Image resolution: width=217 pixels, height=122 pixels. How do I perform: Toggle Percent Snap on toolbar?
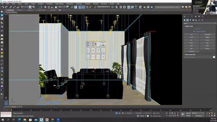click(x=87, y=7)
